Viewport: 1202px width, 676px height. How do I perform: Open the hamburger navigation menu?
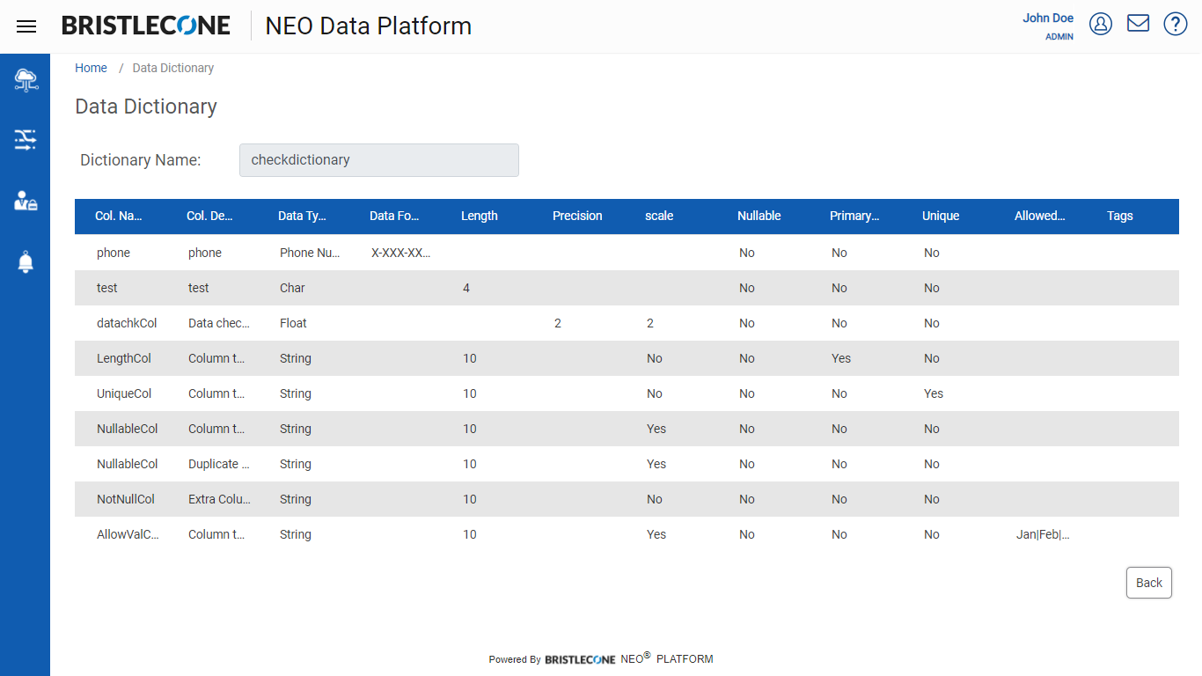pos(26,26)
